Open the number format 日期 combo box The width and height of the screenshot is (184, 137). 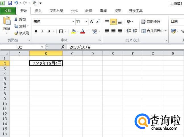click(x=177, y=22)
